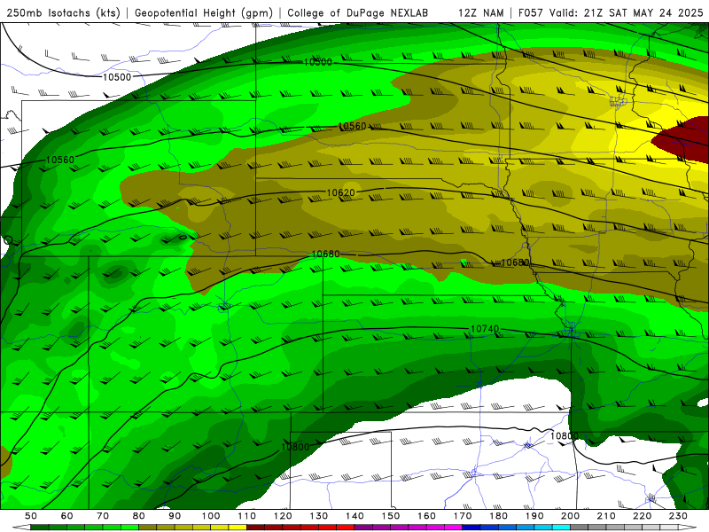
Task: Click the 110 legend value
Action: pos(247,516)
